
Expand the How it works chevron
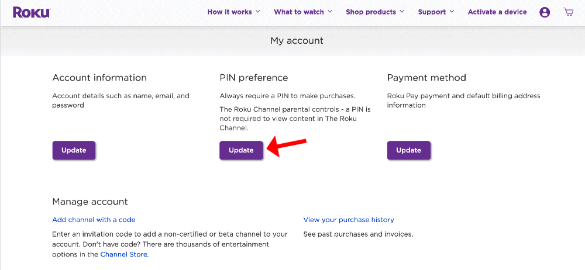tap(258, 12)
